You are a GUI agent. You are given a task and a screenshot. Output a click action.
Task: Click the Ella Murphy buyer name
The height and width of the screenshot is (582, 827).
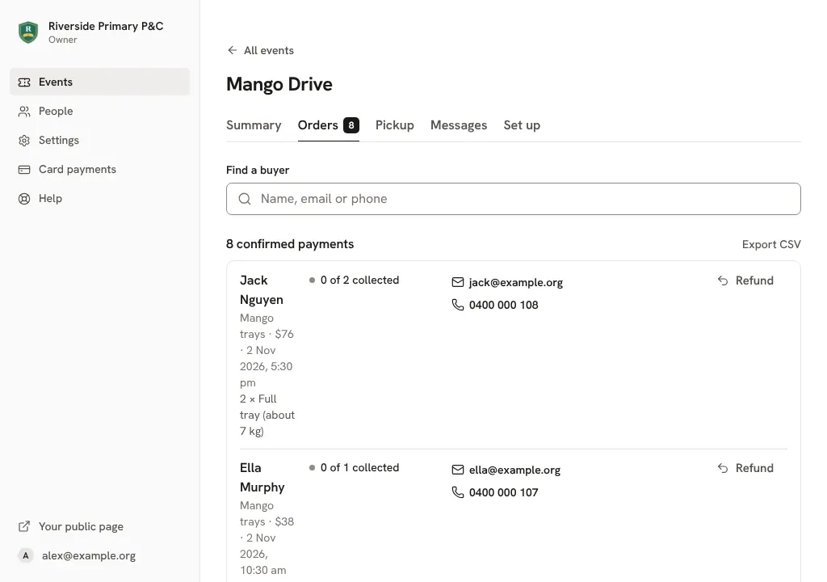coord(262,478)
